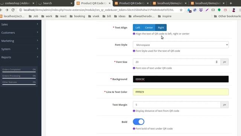This screenshot has height=136, width=241.
Task: Click the purple pen extension icon
Action: point(207,10)
